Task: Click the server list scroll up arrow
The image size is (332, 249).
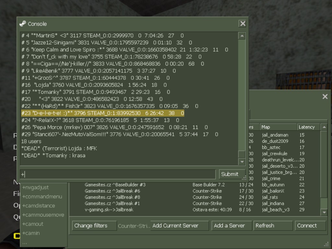Action: (324, 127)
